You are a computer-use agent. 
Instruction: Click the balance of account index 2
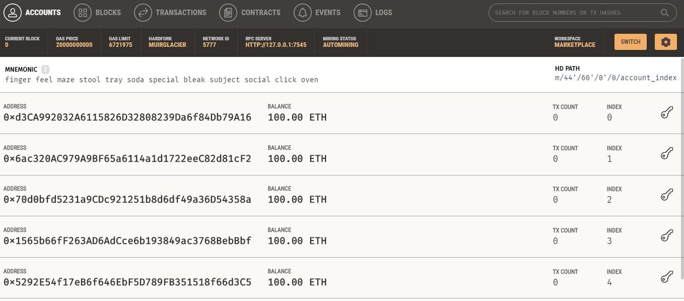(x=297, y=200)
